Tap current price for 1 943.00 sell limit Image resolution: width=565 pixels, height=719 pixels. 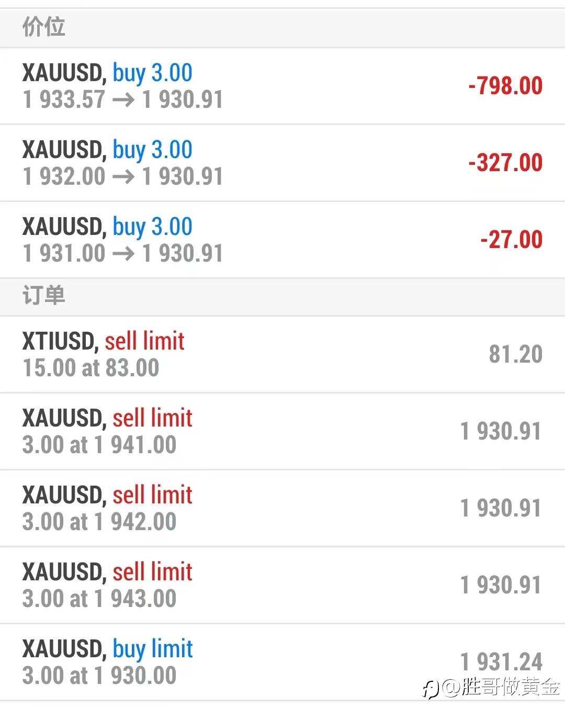pos(501,585)
